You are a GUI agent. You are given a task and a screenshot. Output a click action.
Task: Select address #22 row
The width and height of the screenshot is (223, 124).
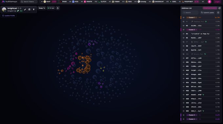click(201, 79)
